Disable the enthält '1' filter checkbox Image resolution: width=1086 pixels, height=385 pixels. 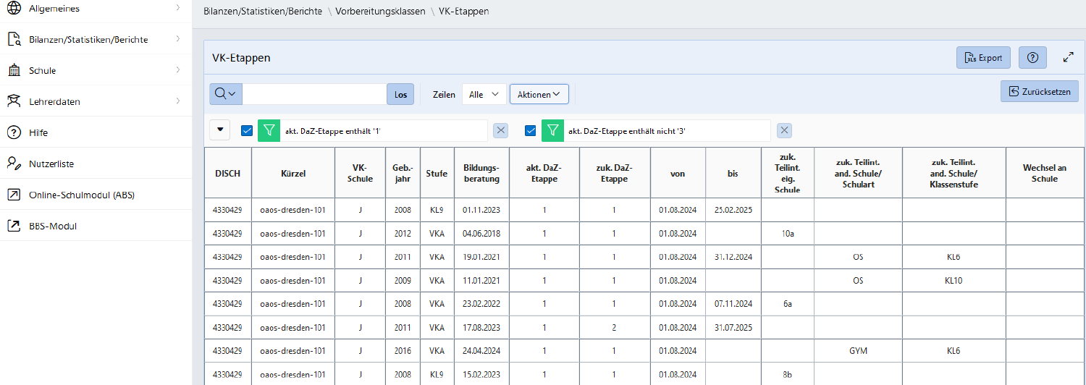tap(247, 130)
